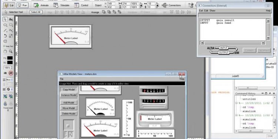The height and width of the screenshot is (139, 278).
Task: Open the Connections toolbar item
Action: point(171,5)
